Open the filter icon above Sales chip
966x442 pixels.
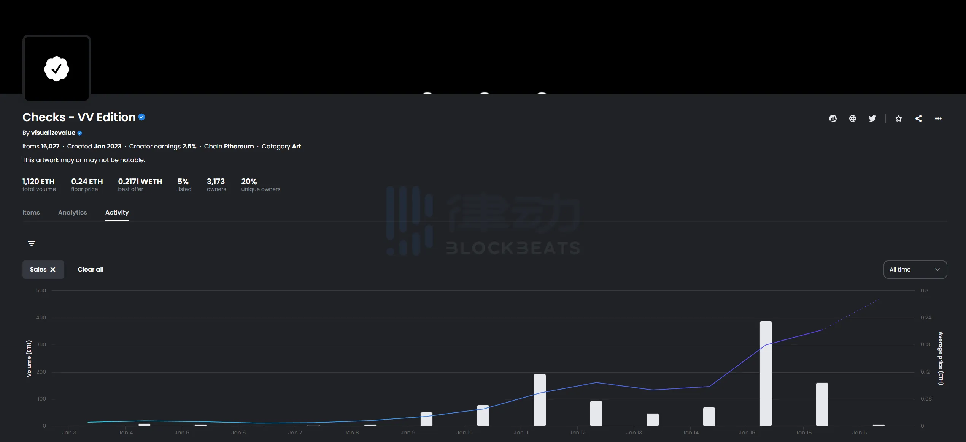32,243
